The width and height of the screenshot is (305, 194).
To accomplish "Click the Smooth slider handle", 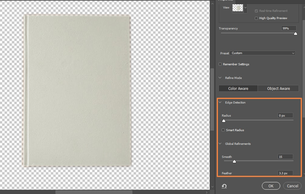I will pyautogui.click(x=234, y=161).
